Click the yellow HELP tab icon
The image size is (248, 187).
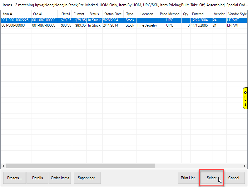click(x=245, y=98)
